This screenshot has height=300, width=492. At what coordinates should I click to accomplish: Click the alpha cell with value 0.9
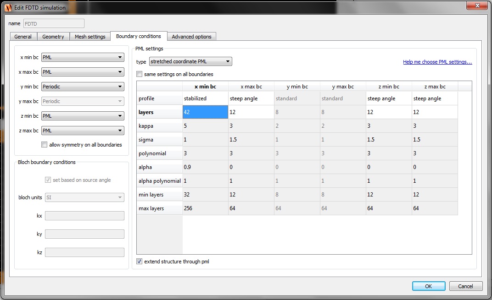pyautogui.click(x=205, y=167)
